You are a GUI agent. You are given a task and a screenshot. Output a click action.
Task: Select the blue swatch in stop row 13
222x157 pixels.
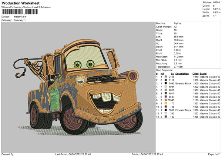pyautogui.click(x=165, y=117)
